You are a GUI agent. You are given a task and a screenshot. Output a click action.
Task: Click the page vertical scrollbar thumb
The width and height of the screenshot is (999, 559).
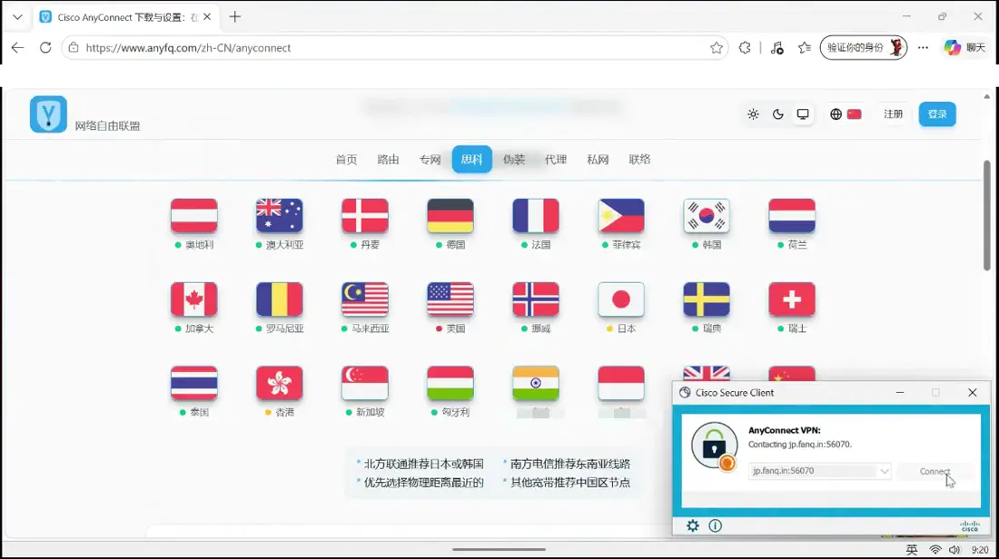(x=987, y=215)
